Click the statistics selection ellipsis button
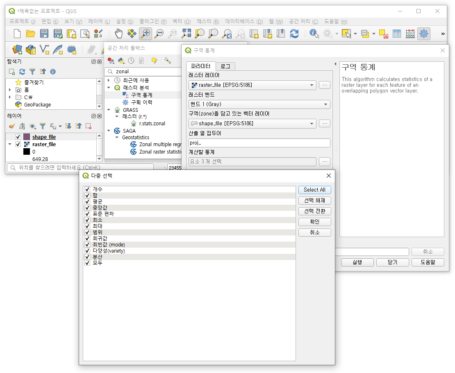Screen dimensions: 455x373 pyautogui.click(x=325, y=162)
